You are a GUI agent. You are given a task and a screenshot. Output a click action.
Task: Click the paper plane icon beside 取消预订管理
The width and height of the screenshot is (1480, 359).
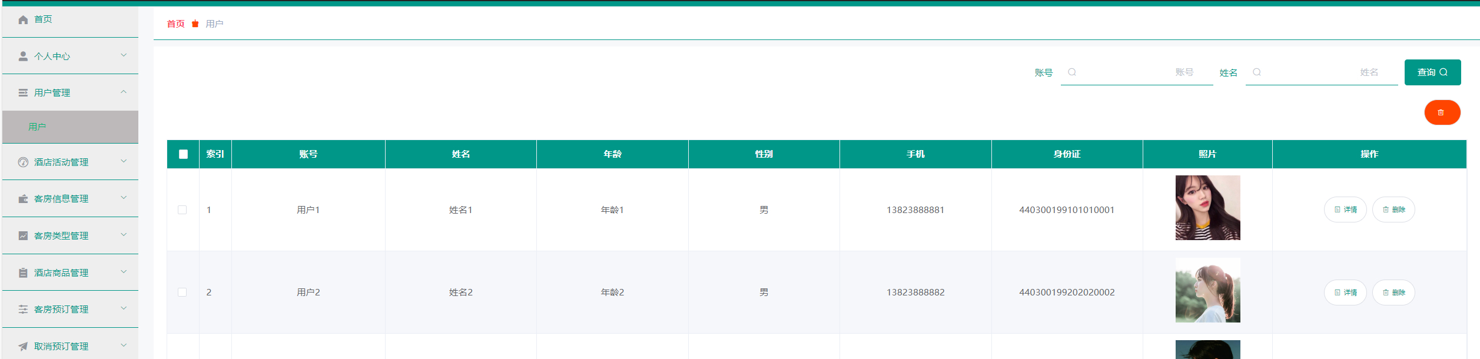coord(23,346)
